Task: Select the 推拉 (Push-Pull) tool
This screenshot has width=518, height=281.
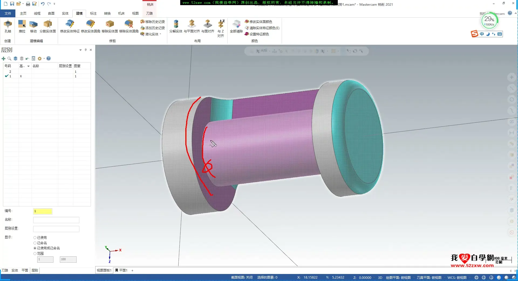Action: click(22, 26)
